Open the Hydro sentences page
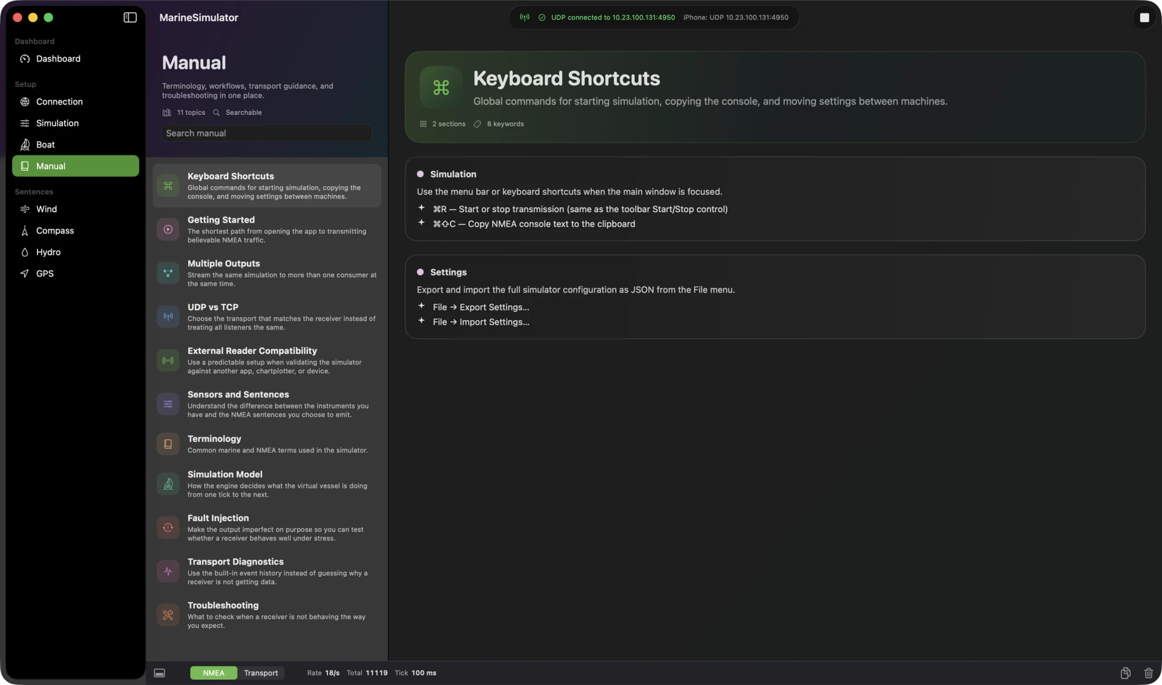 point(76,252)
